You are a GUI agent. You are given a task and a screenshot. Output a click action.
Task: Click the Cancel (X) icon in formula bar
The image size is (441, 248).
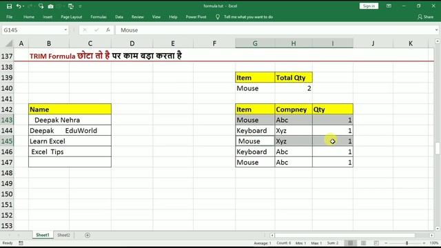click(x=85, y=30)
